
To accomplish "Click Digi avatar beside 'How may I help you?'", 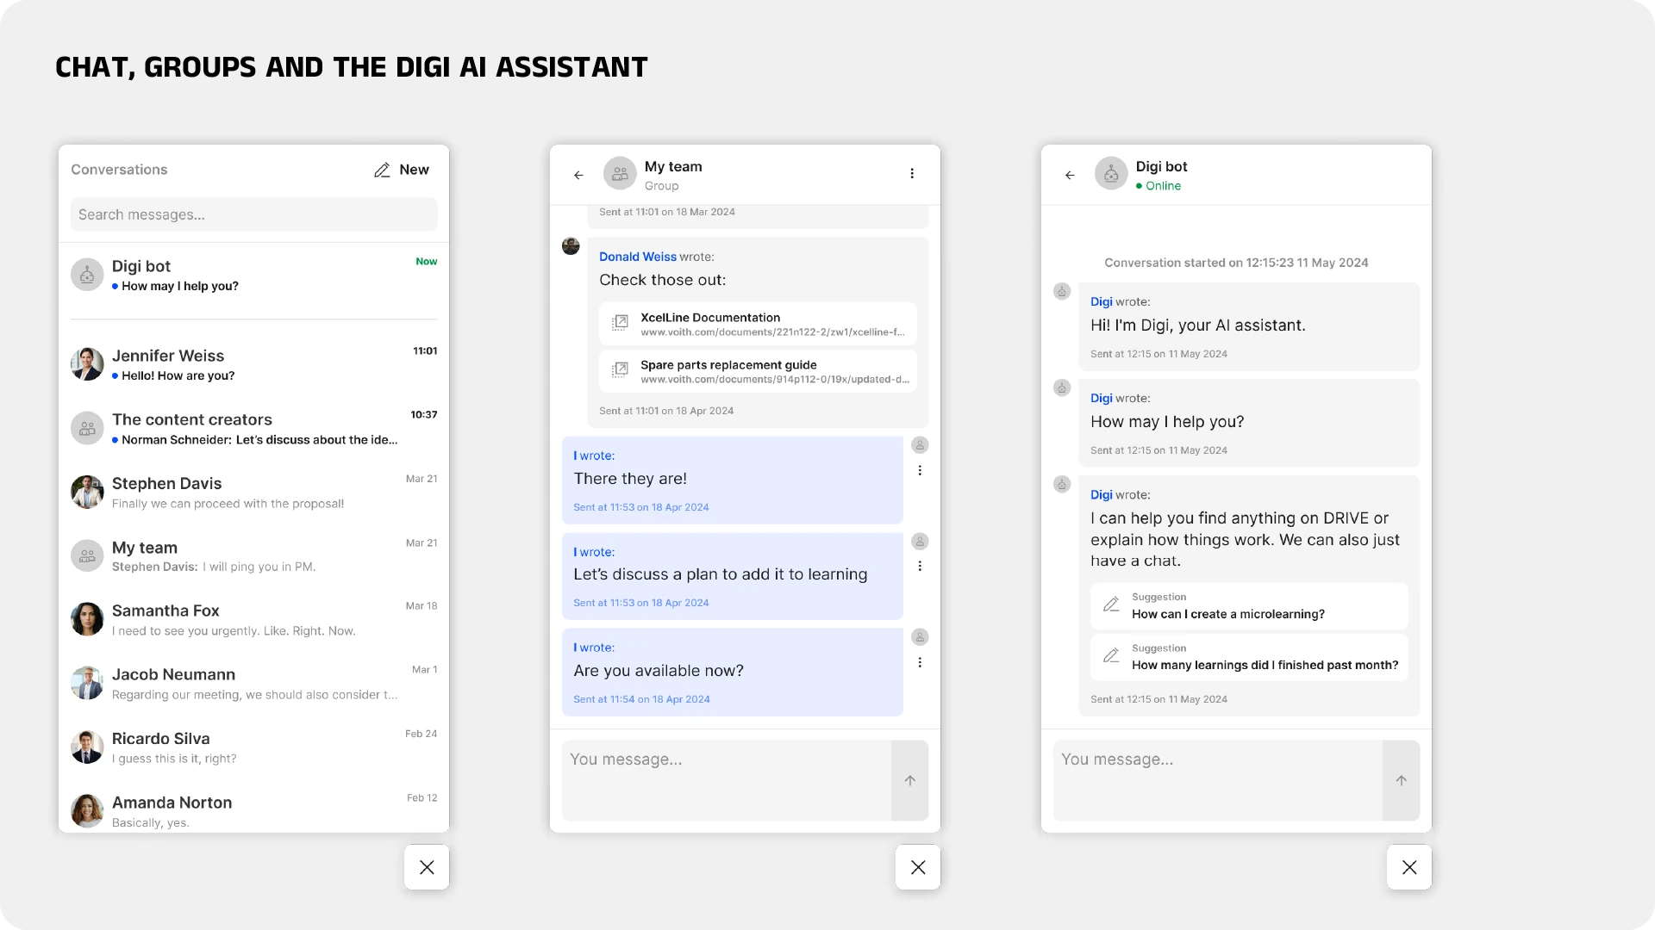I will (1062, 388).
